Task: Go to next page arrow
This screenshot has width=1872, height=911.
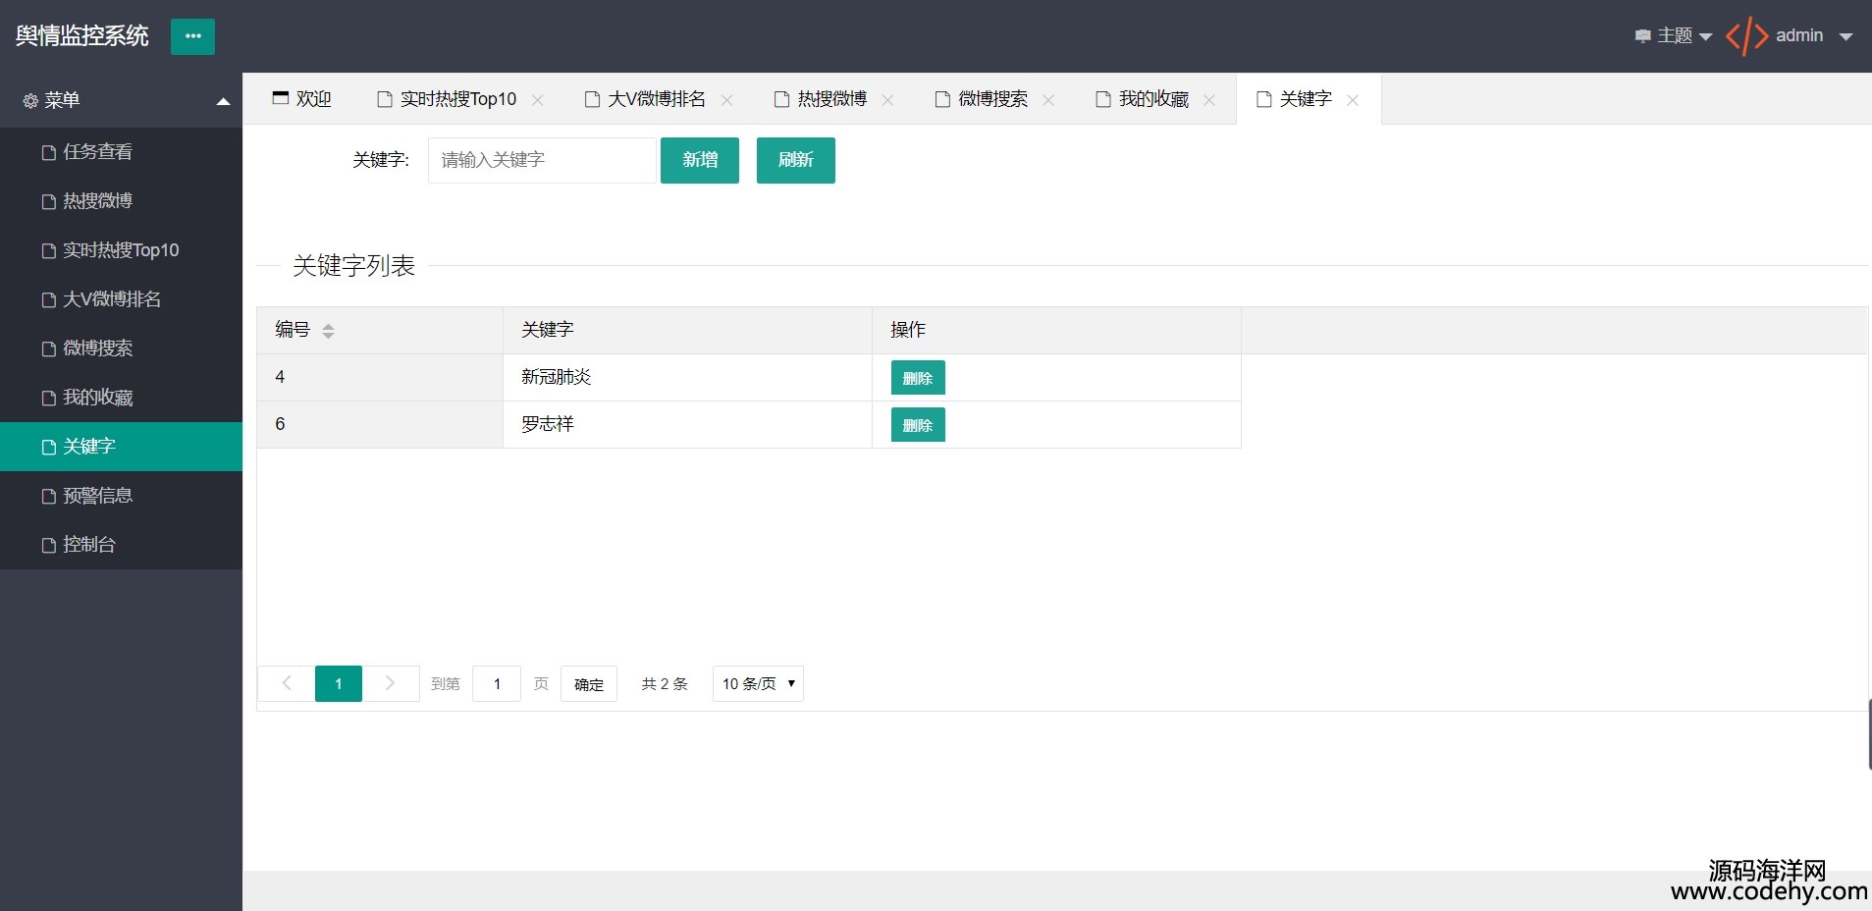Action: pyautogui.click(x=390, y=683)
